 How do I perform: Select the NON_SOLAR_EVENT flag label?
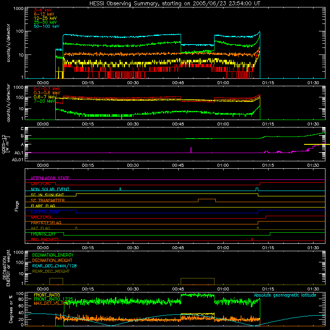tap(50, 189)
